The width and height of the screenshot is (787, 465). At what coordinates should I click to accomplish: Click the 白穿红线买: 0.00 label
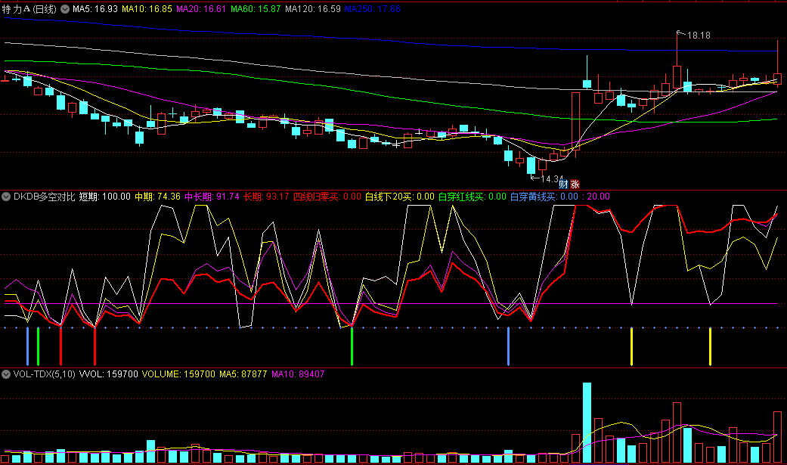(x=473, y=197)
